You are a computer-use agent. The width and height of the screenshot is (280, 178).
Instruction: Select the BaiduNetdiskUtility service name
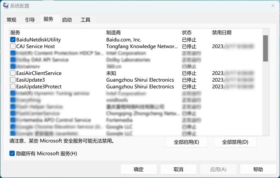39,40
